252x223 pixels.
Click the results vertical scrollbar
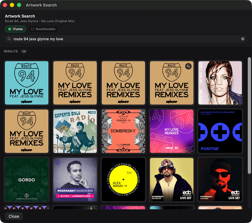pos(249,115)
